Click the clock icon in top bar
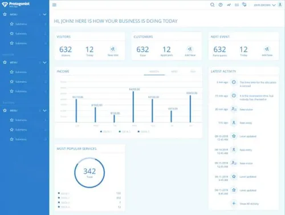Screen dimensions: 285x215 pyautogui.click(x=221, y=5)
